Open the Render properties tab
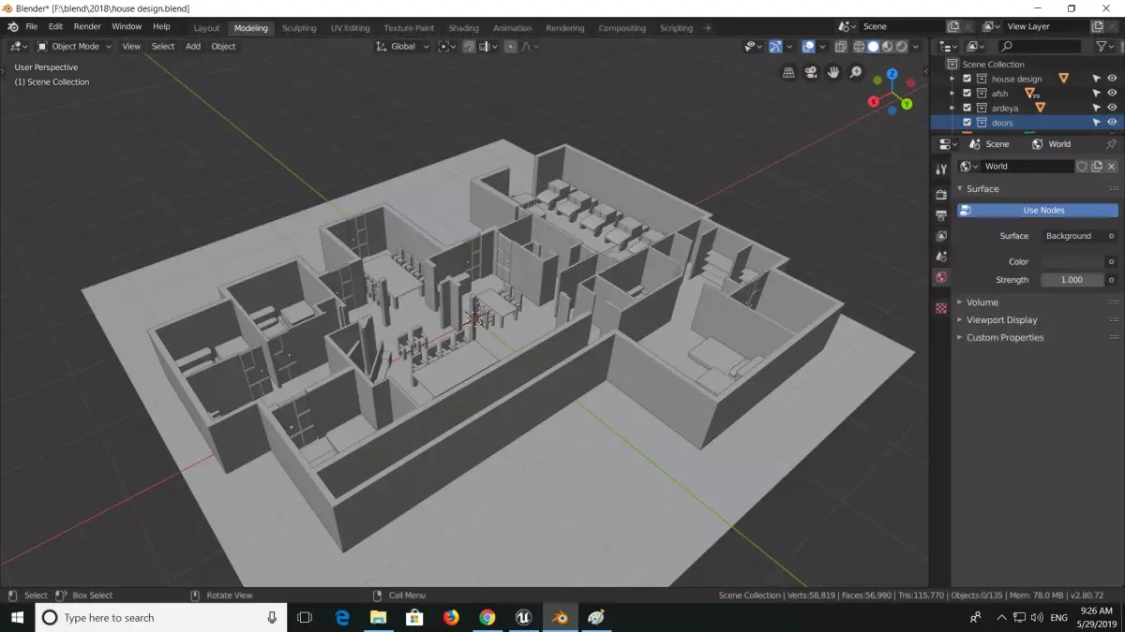Image resolution: width=1125 pixels, height=632 pixels. (x=941, y=195)
